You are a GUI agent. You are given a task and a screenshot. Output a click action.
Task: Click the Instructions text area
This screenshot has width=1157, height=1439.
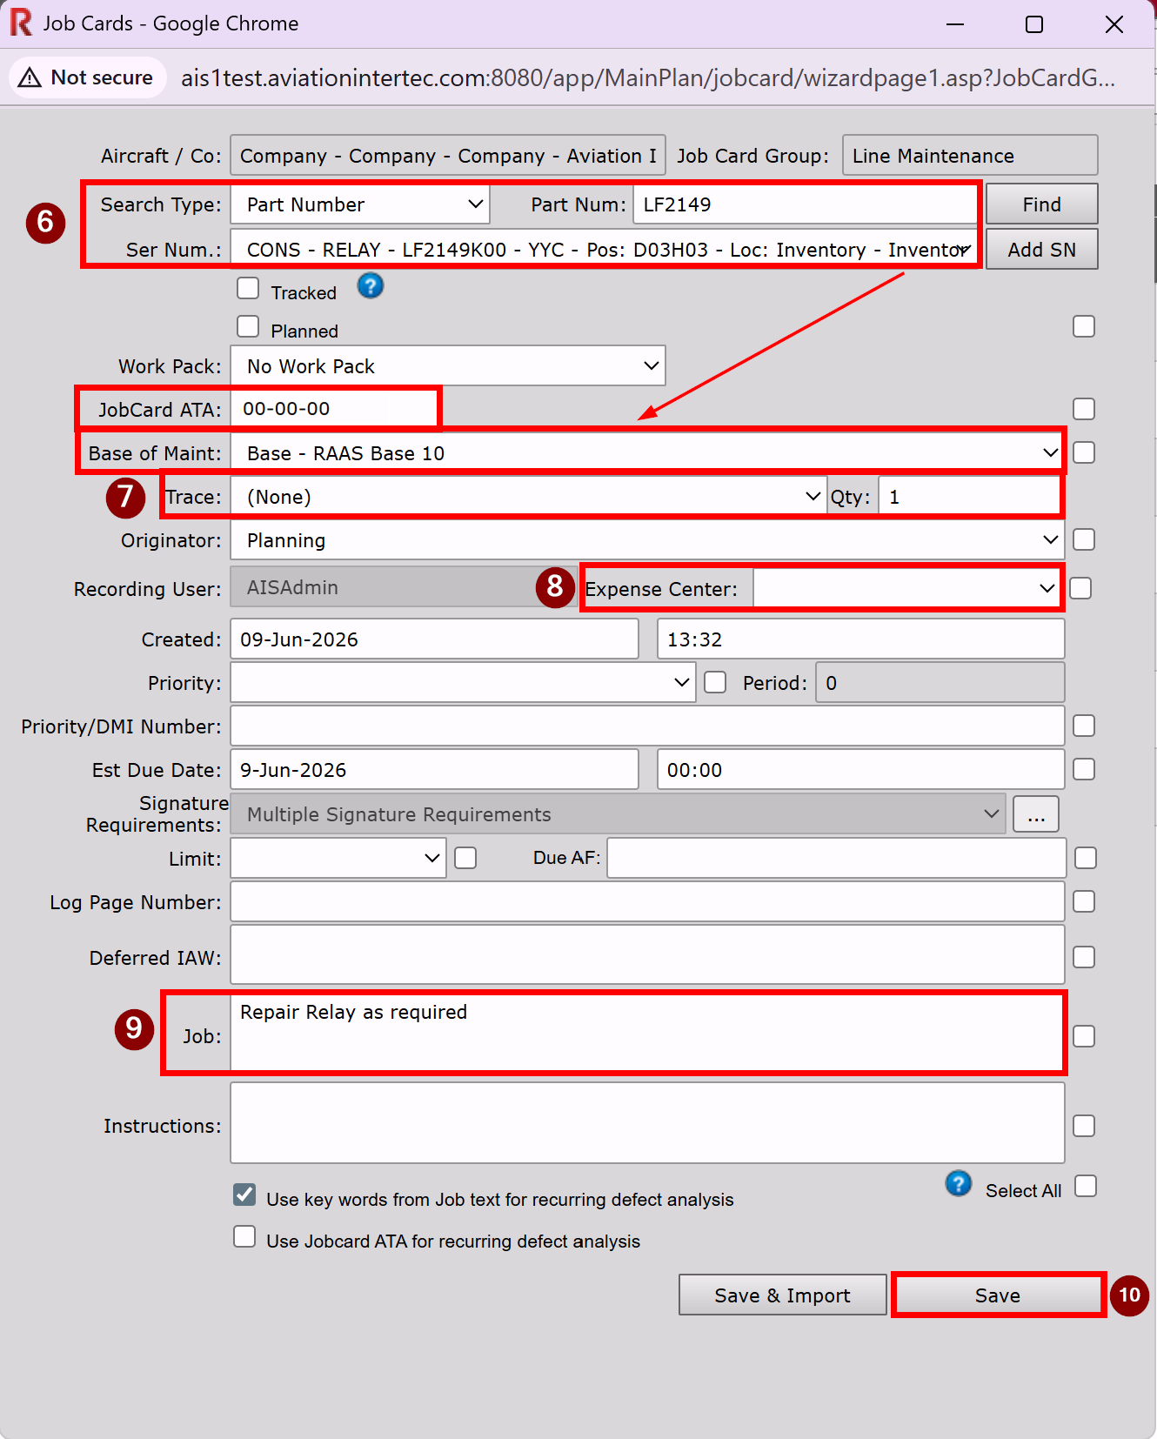(647, 1123)
